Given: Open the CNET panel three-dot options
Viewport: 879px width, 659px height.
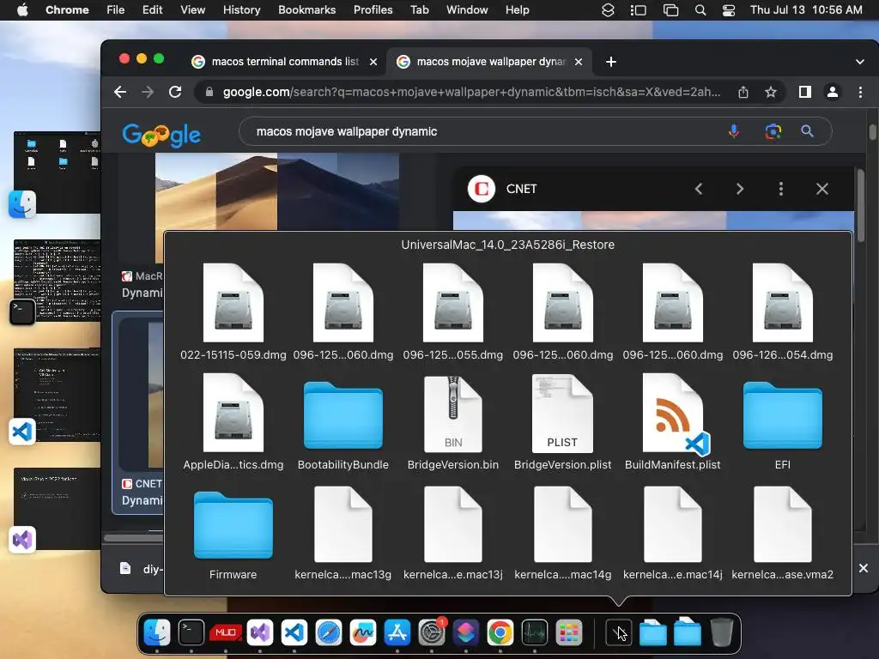Looking at the screenshot, I should [781, 189].
